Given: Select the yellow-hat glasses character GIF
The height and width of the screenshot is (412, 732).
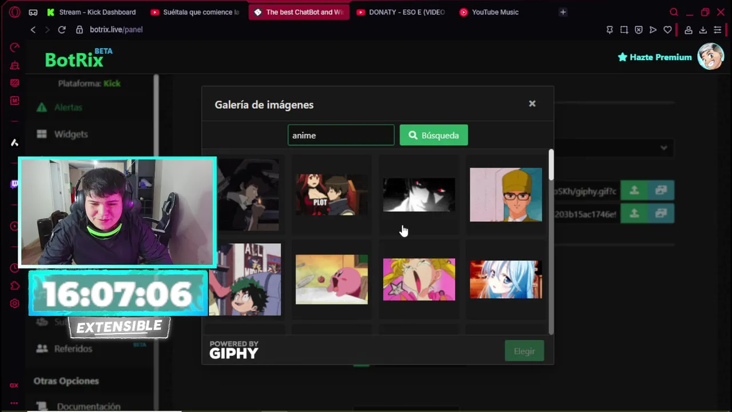Looking at the screenshot, I should click(x=506, y=195).
